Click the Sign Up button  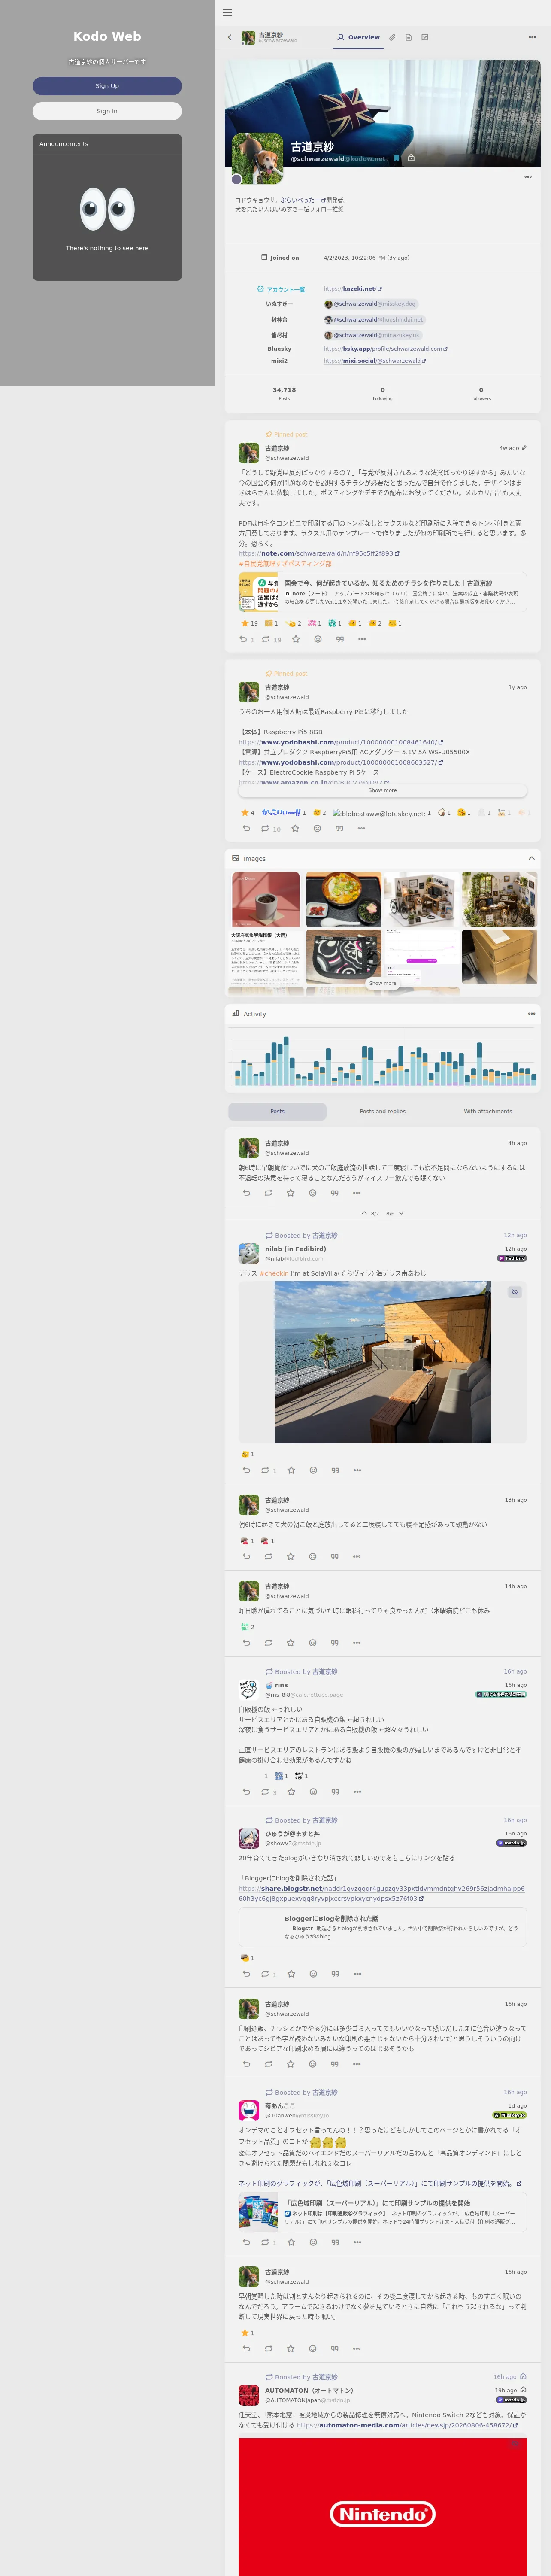point(107,86)
